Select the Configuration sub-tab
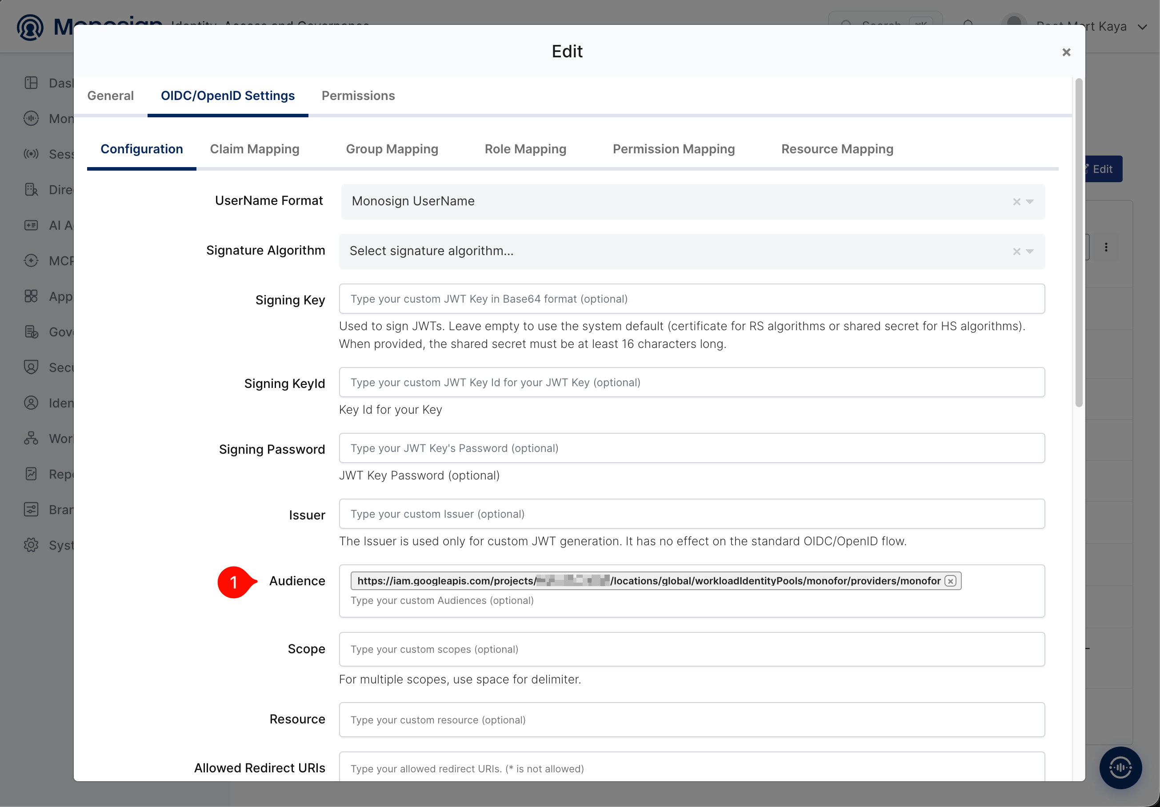Screen dimensions: 1160x807 click(141, 149)
